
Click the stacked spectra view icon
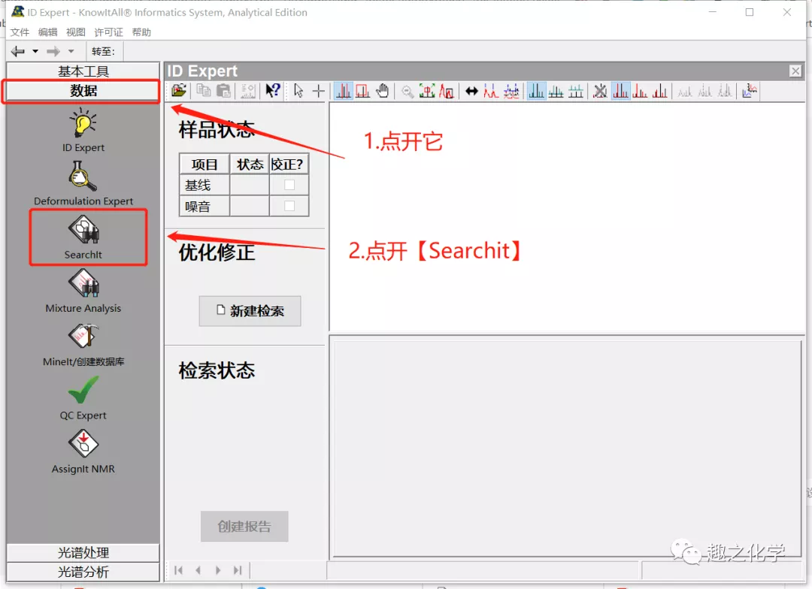pyautogui.click(x=575, y=91)
